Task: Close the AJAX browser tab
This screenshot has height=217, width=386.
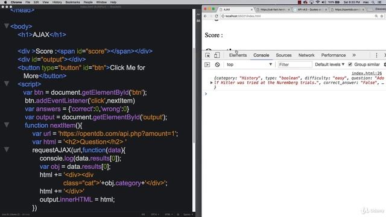Action: coord(252,10)
